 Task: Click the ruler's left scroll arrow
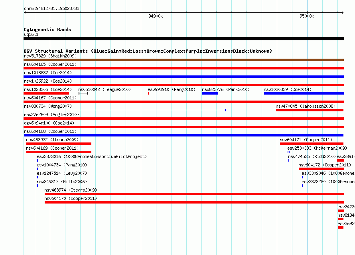pos(25,12)
